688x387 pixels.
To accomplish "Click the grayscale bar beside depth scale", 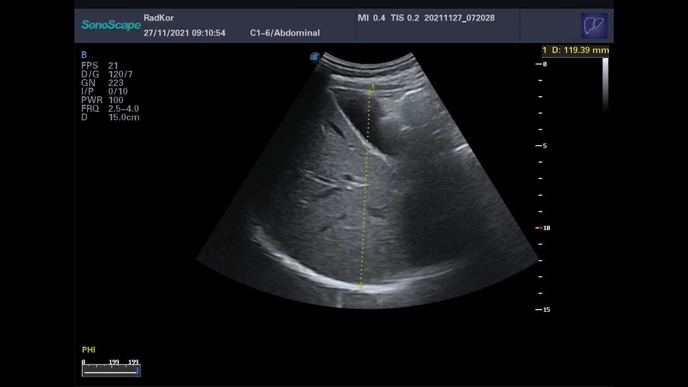I will point(605,84).
